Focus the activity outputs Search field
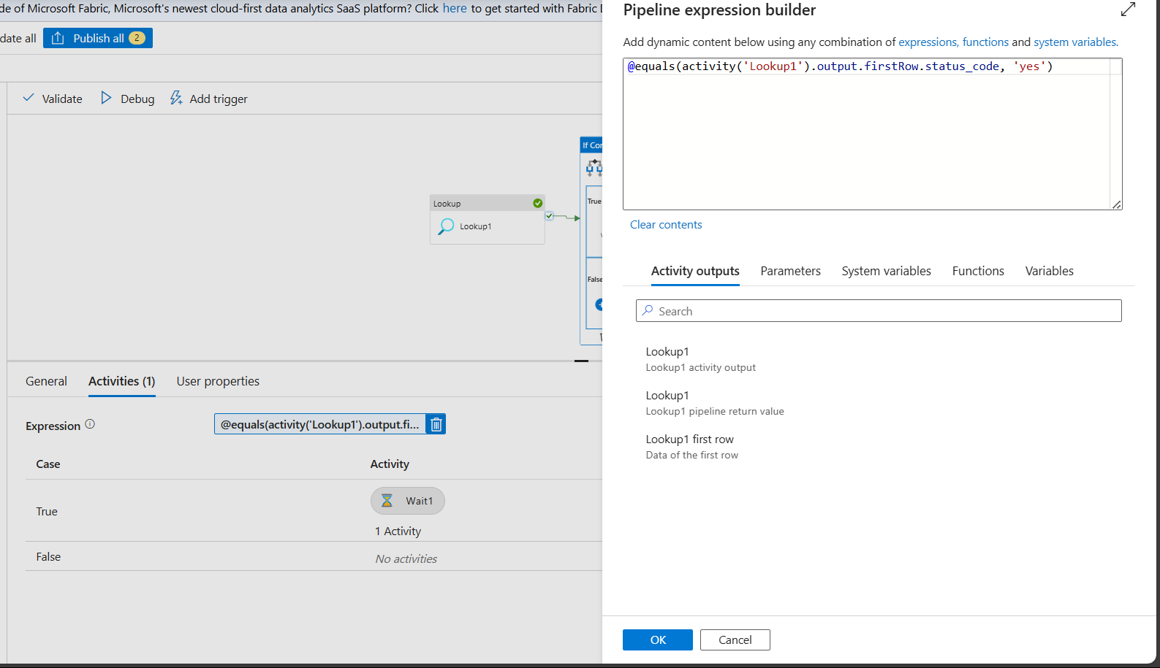The width and height of the screenshot is (1160, 668). [879, 310]
